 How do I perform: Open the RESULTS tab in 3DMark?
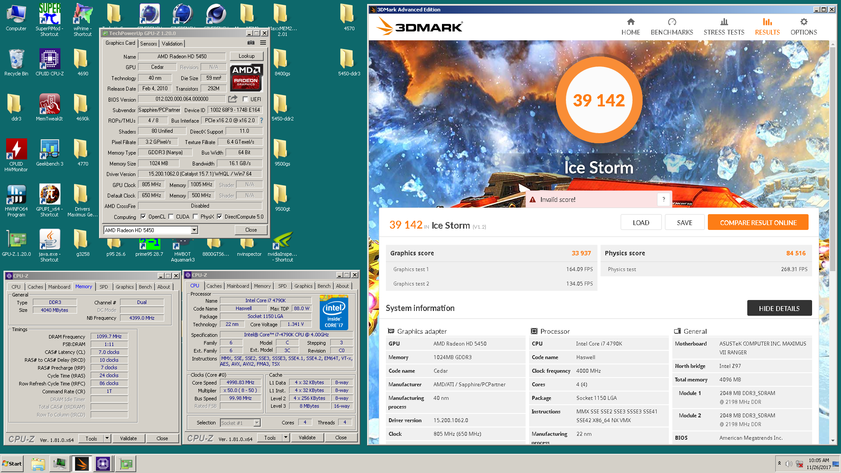point(767,27)
